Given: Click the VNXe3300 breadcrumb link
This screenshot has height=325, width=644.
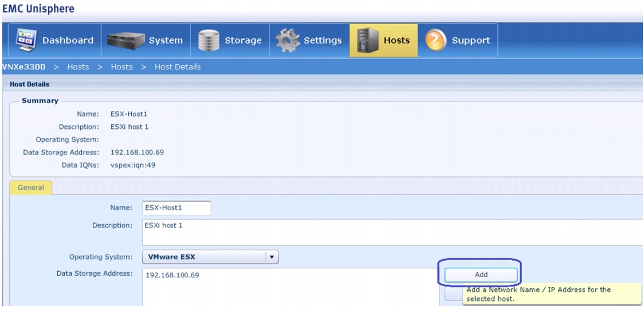Looking at the screenshot, I should coord(23,66).
